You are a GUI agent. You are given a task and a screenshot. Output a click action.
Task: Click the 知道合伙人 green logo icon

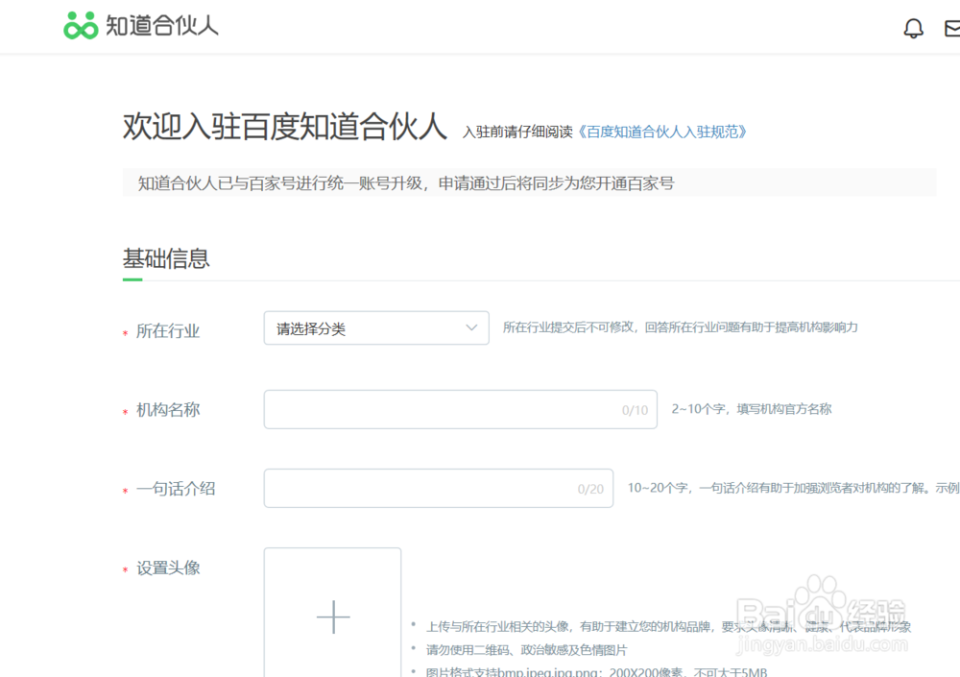[x=81, y=26]
